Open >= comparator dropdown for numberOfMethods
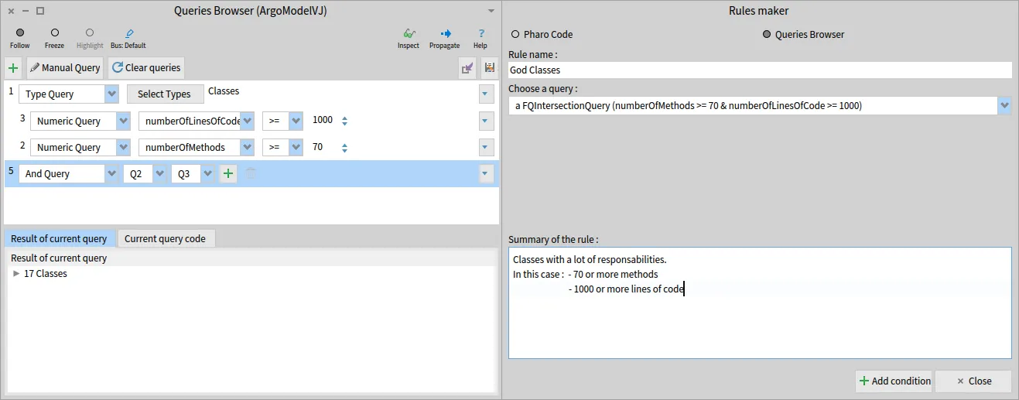Image resolution: width=1019 pixels, height=400 pixels. (296, 148)
